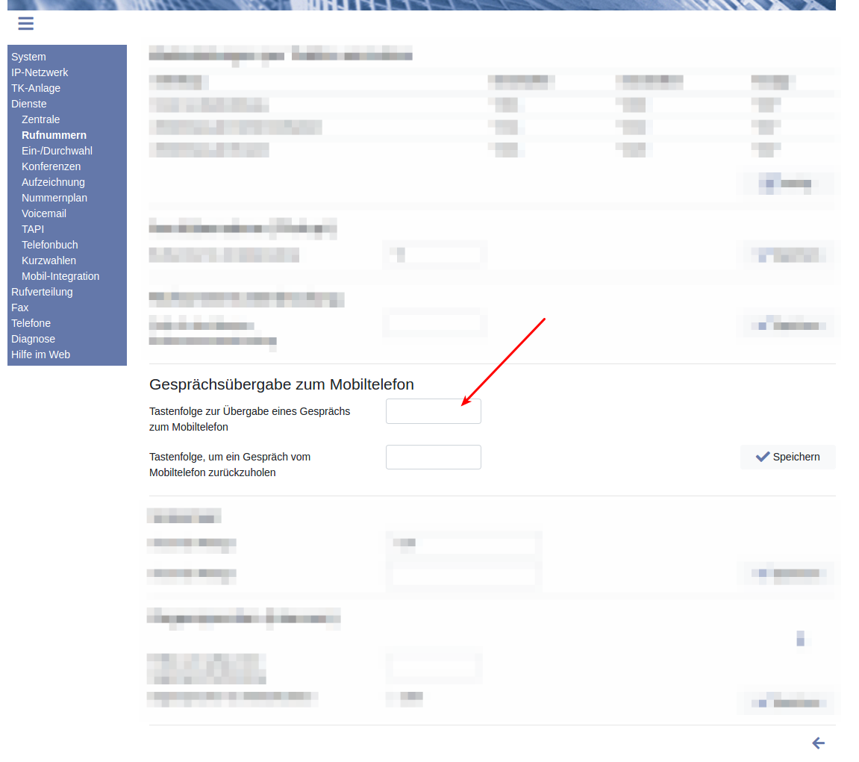Expand the Telefone section

click(x=31, y=323)
